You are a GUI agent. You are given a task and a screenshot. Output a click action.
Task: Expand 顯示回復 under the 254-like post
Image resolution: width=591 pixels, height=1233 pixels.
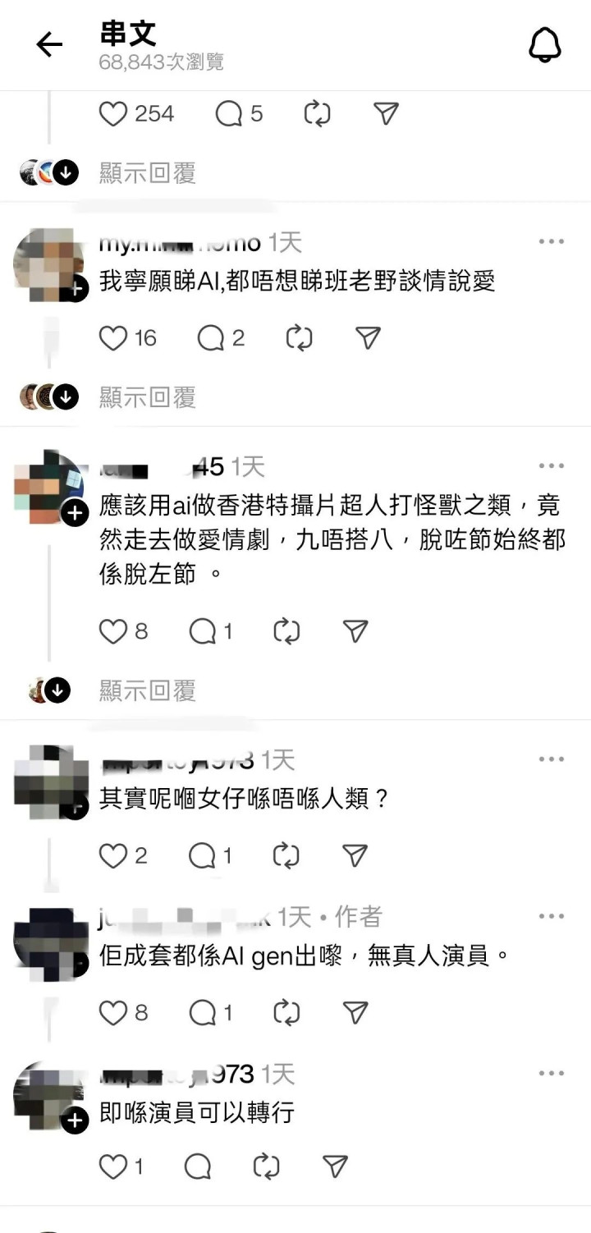coord(148,173)
